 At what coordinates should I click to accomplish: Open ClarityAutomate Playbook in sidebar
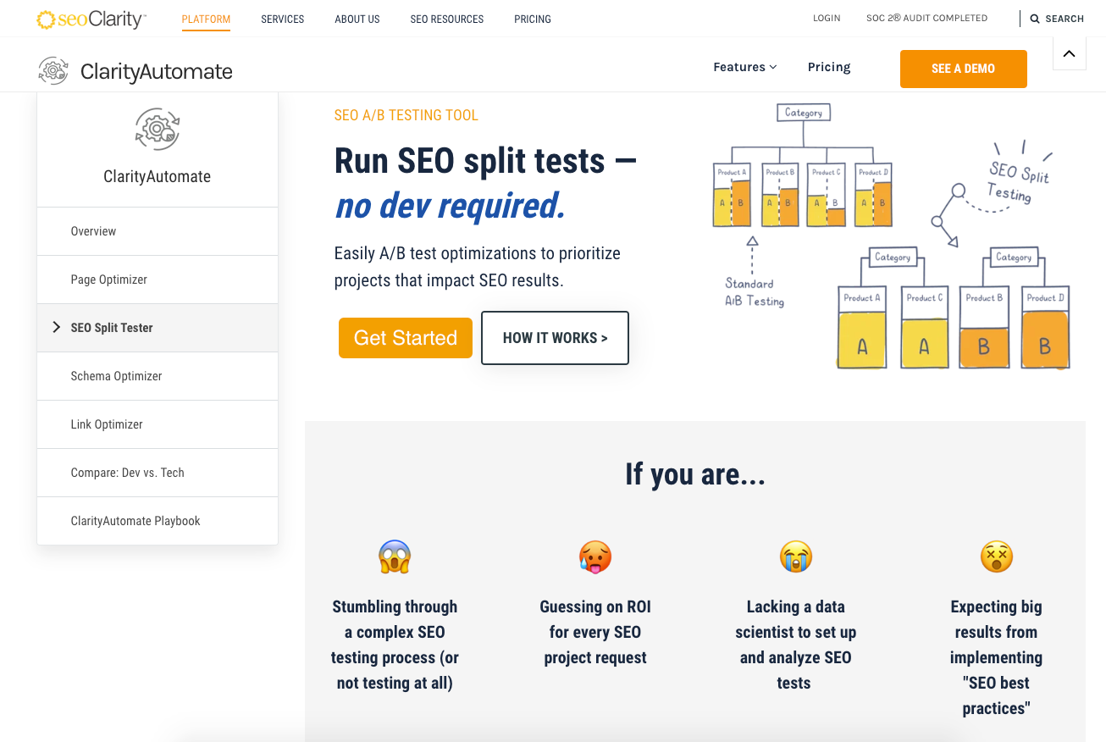point(158,521)
